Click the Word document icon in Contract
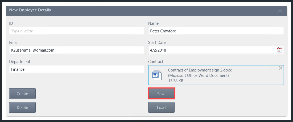The width and height of the screenshot is (293, 122). click(156, 75)
